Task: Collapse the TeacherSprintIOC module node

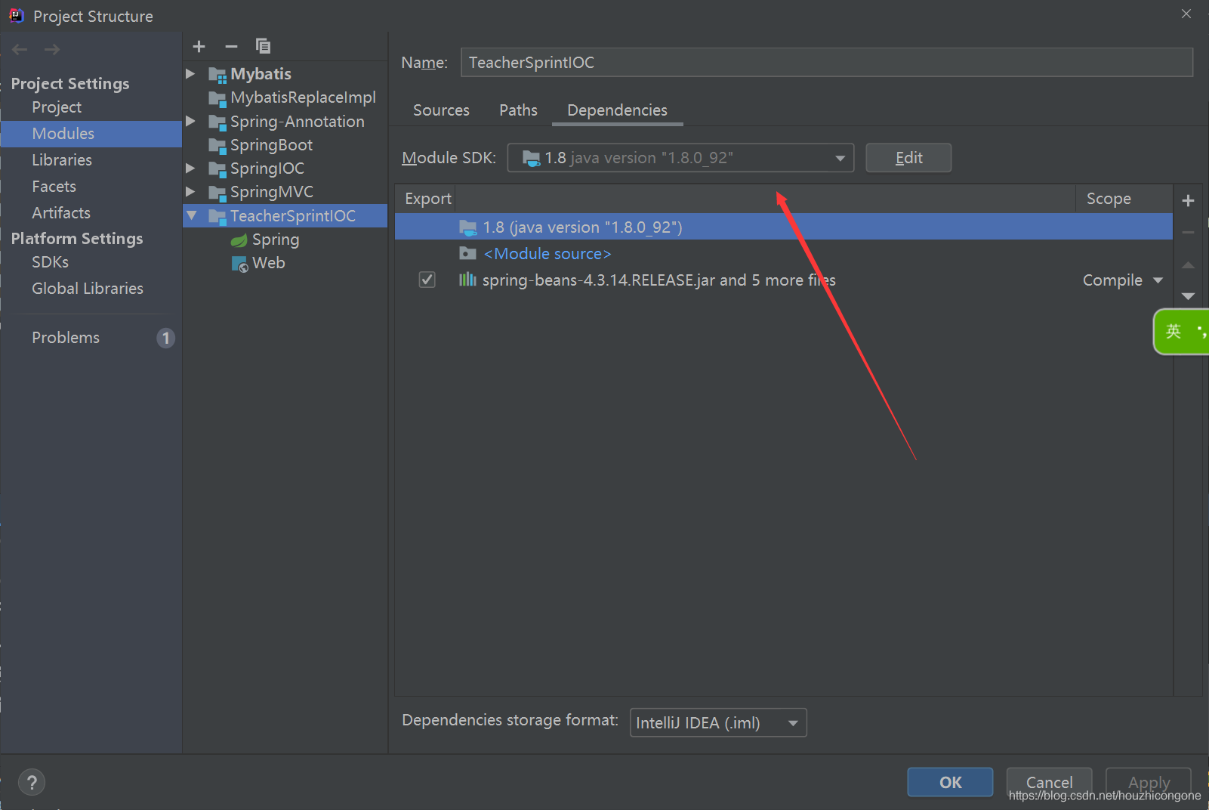Action: click(192, 216)
